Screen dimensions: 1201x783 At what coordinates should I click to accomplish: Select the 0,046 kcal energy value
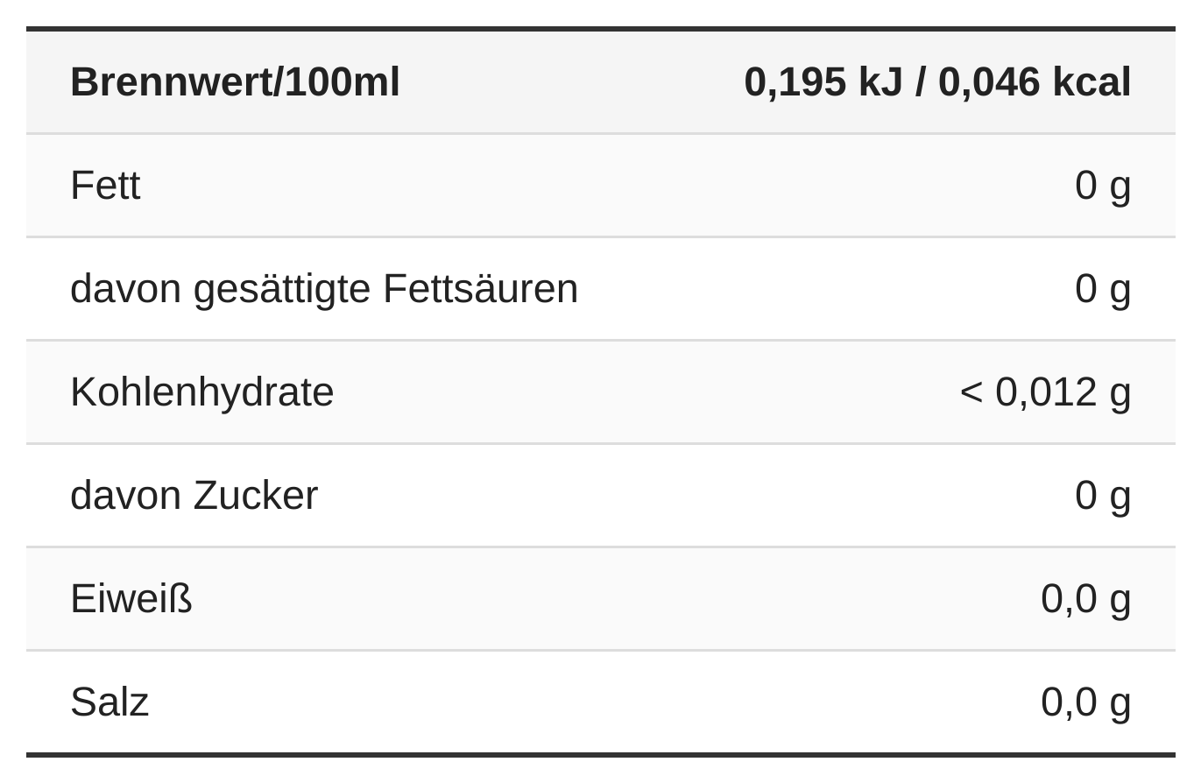pos(1035,82)
